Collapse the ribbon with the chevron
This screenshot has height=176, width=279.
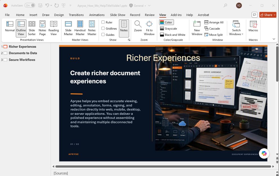point(274,39)
